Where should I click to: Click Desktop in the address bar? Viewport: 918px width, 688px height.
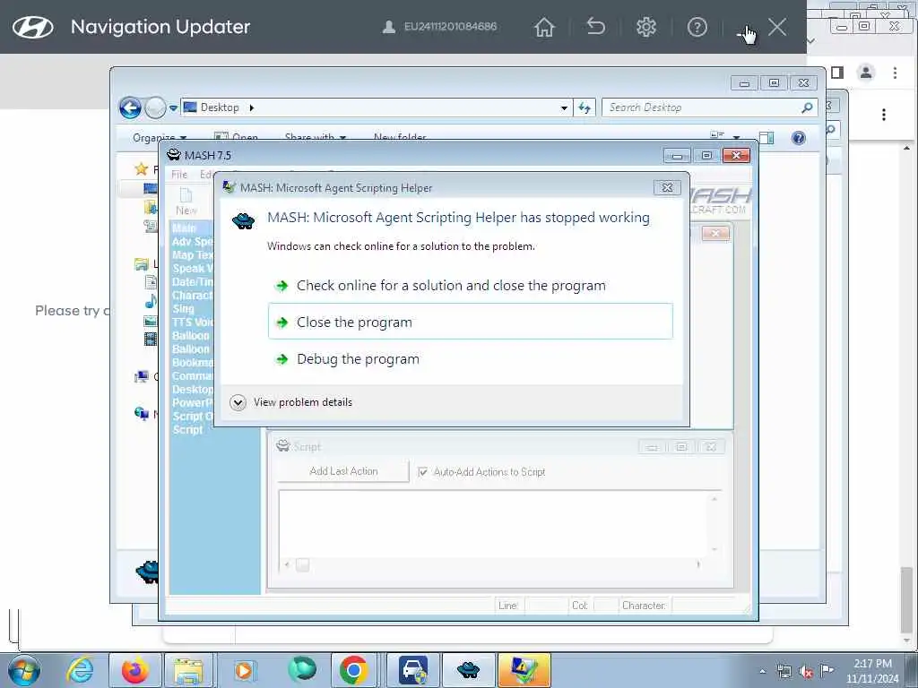[x=220, y=107]
